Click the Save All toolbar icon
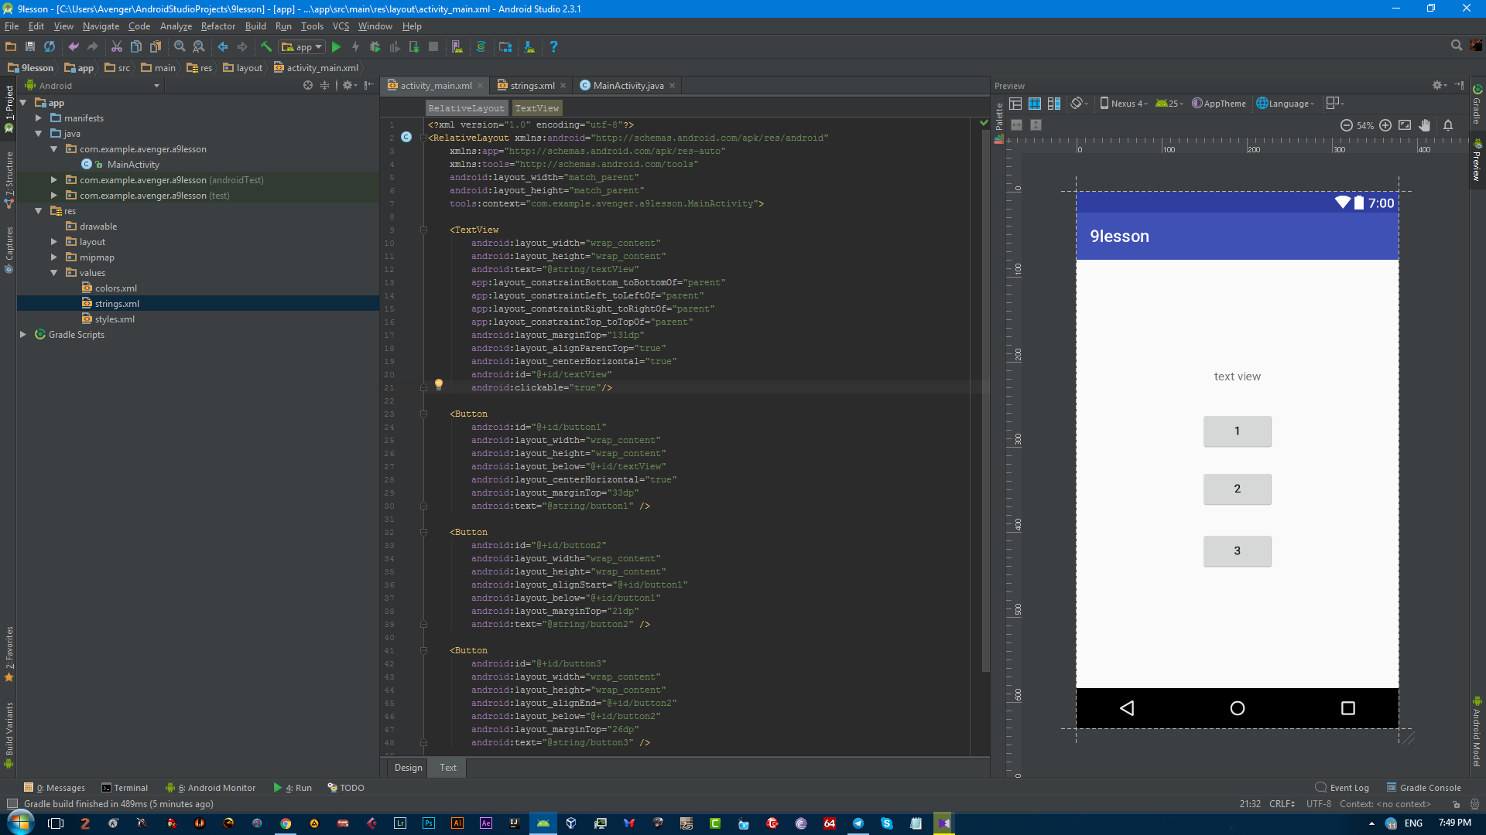The height and width of the screenshot is (835, 1486). tap(30, 47)
